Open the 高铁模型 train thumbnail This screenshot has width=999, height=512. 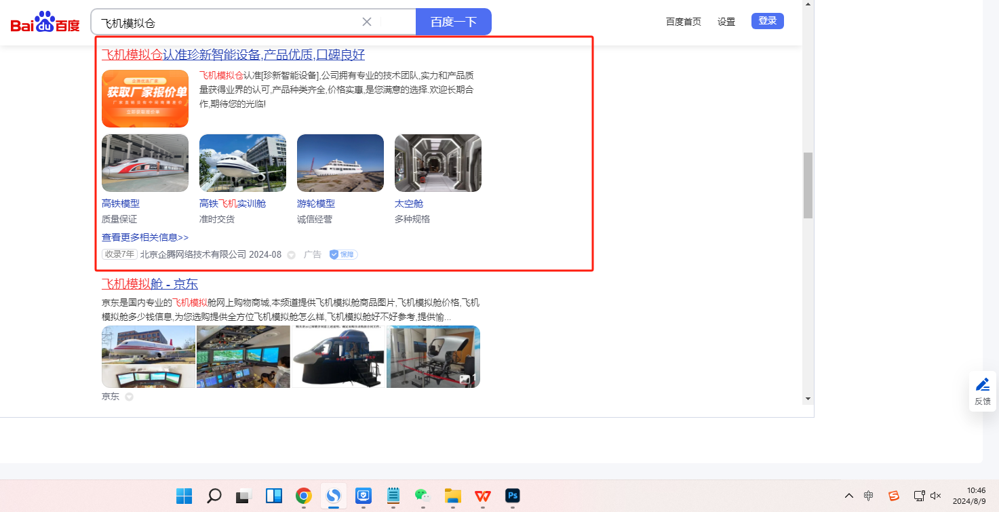coord(145,163)
